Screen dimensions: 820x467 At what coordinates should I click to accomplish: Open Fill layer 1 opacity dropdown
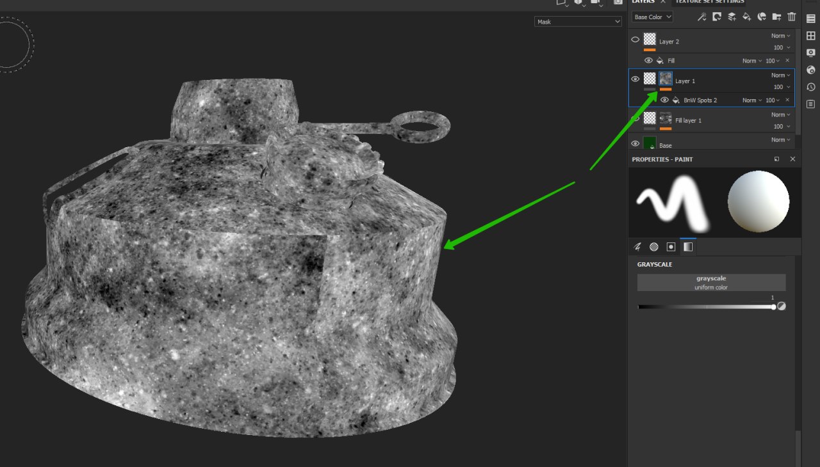(x=782, y=127)
